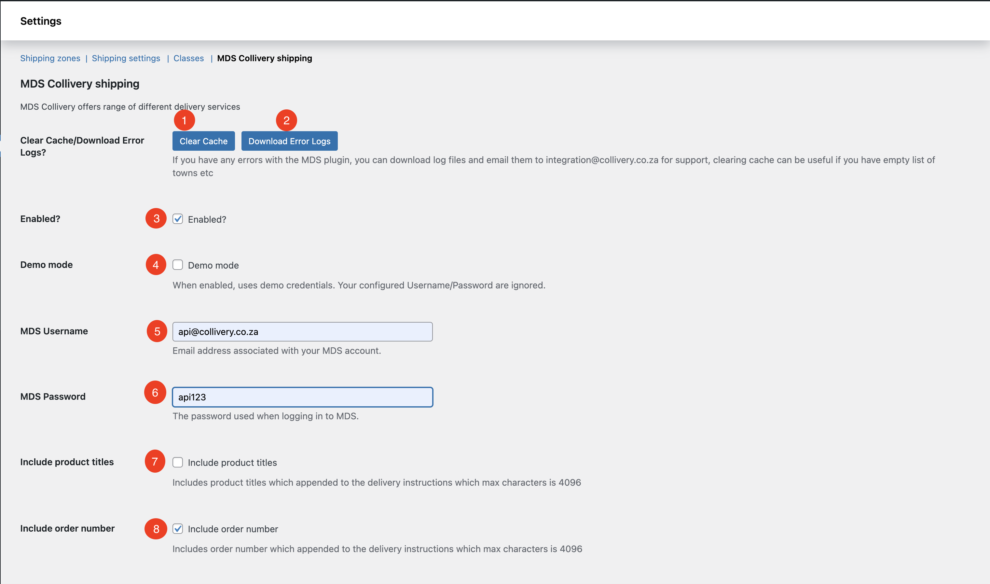Check Include product titles
The height and width of the screenshot is (584, 990).
[178, 462]
